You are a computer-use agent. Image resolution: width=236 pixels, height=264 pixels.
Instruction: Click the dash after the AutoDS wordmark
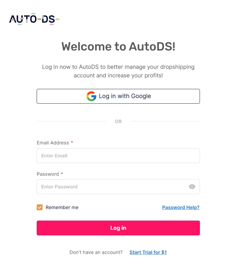click(x=58, y=19)
